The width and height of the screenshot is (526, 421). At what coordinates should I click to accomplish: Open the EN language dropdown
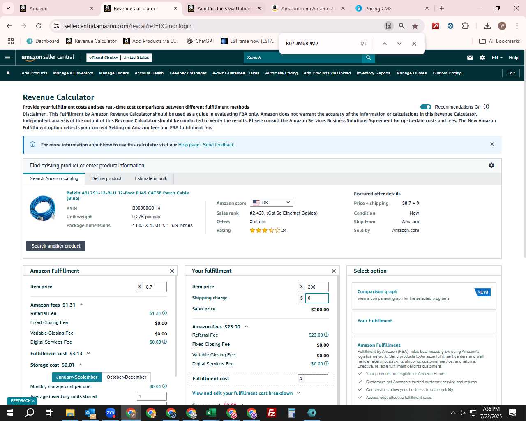pos(497,58)
